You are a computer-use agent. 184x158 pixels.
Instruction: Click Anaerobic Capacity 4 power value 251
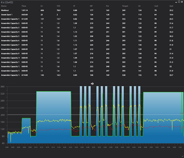point(108,32)
